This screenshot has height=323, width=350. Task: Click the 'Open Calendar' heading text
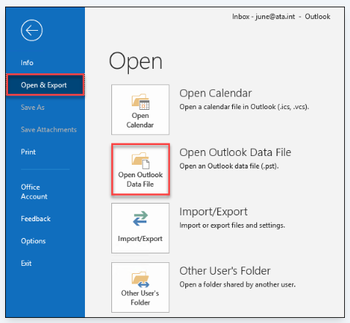click(215, 93)
